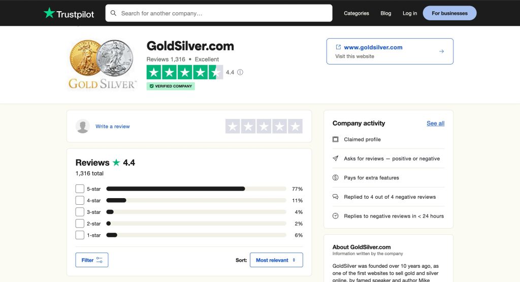The width and height of the screenshot is (520, 282).
Task: Click the arrow icon on website card
Action: [441, 51]
